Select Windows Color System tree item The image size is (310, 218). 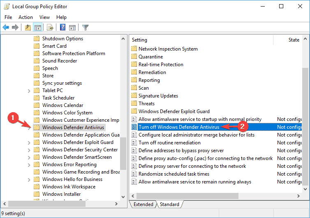click(67, 113)
